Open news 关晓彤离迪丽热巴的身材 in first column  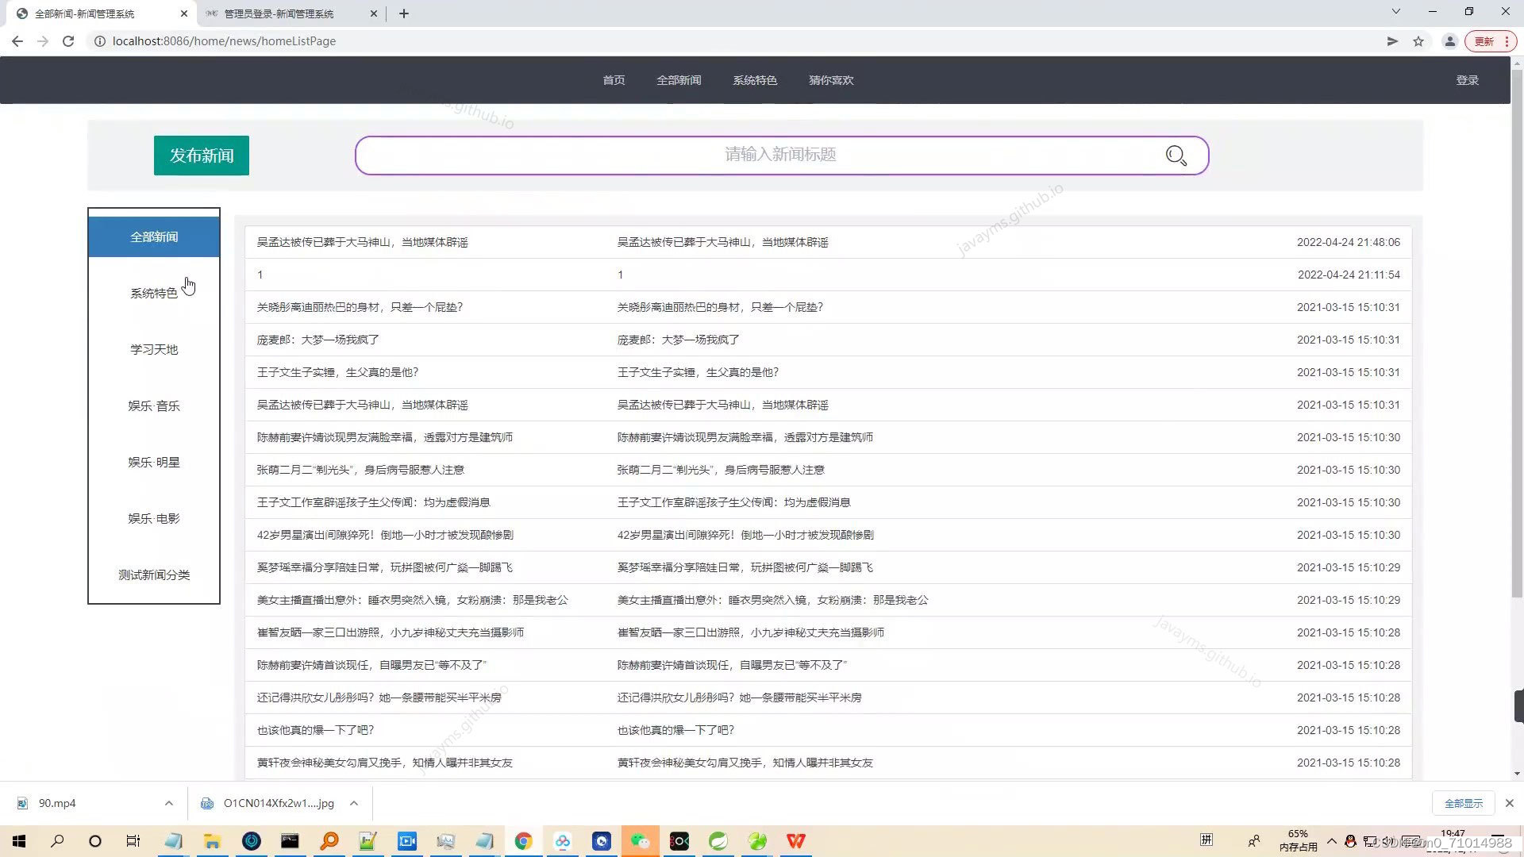(x=360, y=307)
